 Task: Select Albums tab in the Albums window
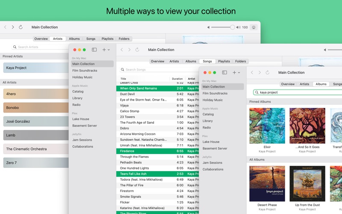pyautogui.click(x=321, y=84)
